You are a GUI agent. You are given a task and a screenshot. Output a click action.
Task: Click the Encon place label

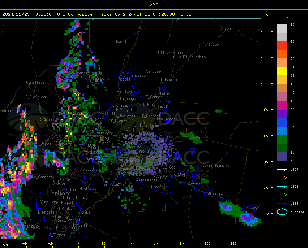[226, 28]
